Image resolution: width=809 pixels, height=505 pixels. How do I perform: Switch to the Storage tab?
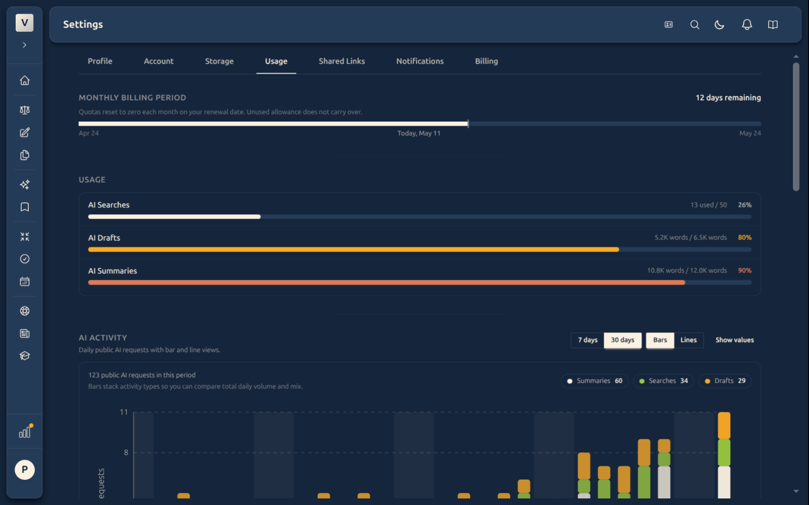tap(219, 61)
